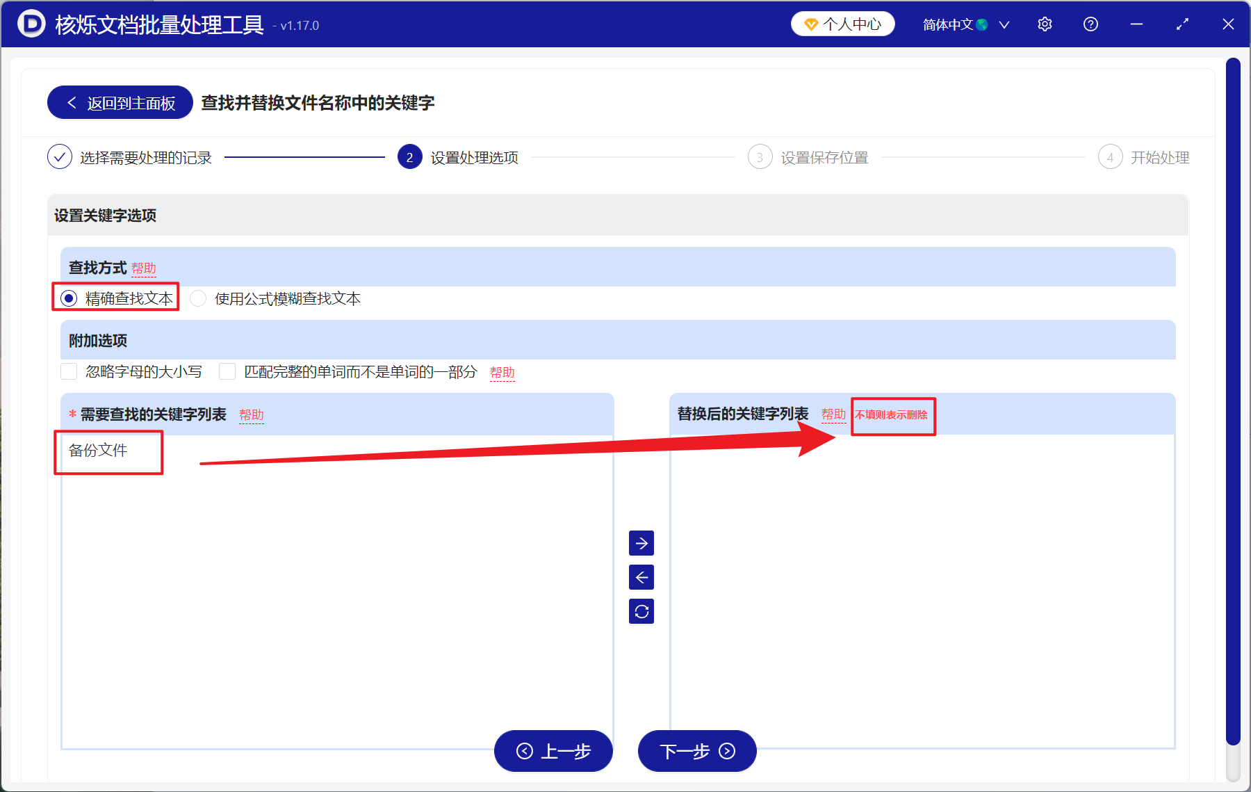This screenshot has width=1251, height=792.
Task: Click the refresh/swap icon between keyword lists
Action: point(641,611)
